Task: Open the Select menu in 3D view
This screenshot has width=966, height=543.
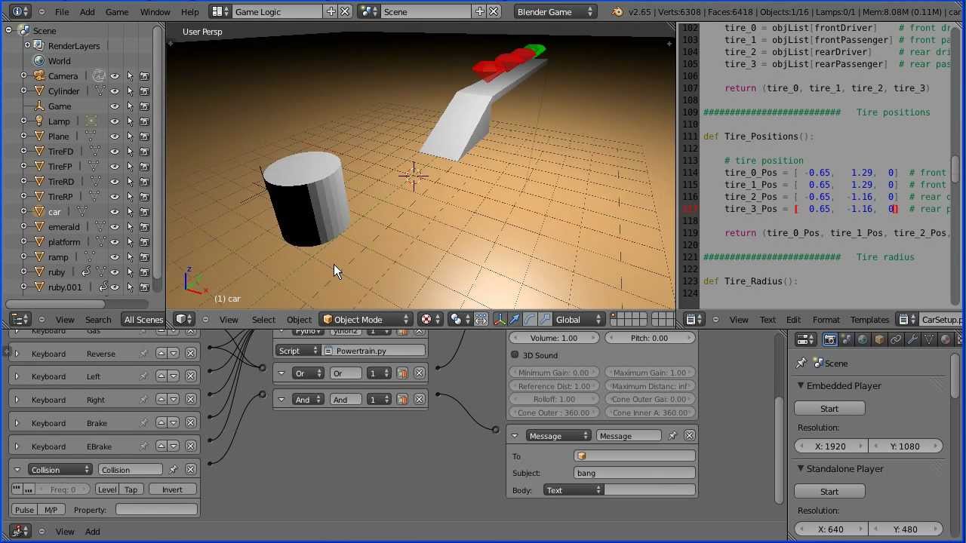Action: pyautogui.click(x=263, y=319)
